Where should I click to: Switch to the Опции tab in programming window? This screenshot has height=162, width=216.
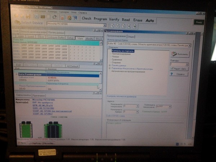(131, 37)
